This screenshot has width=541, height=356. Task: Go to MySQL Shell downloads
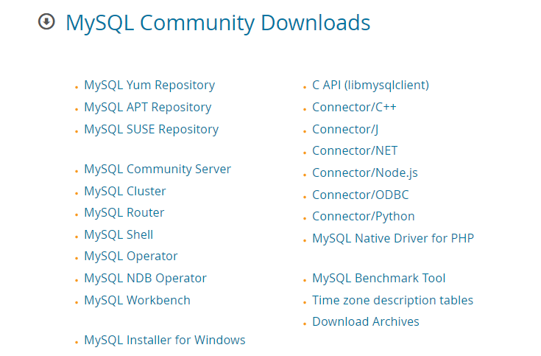[x=119, y=234]
